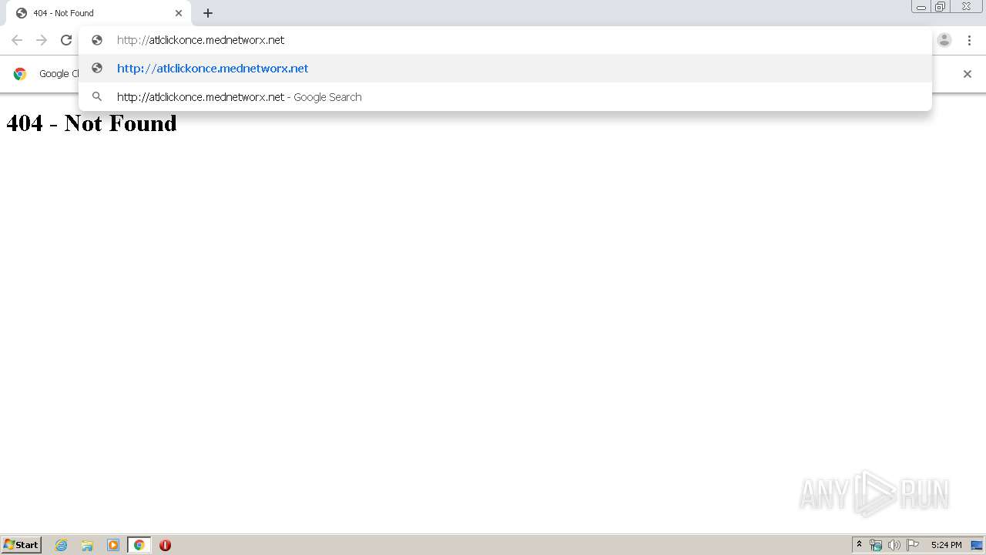Image resolution: width=986 pixels, height=555 pixels.
Task: Open Chrome's three-dot menu
Action: point(969,40)
